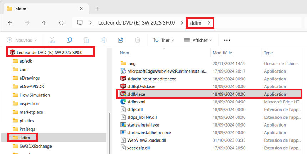Open the Afficher view dropdown
Viewport: 307px width, 154px height.
tap(198, 40)
